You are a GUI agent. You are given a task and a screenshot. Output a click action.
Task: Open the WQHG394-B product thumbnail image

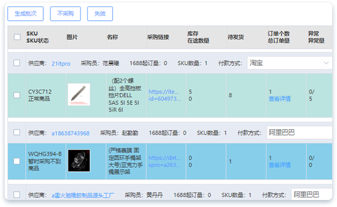point(79,161)
